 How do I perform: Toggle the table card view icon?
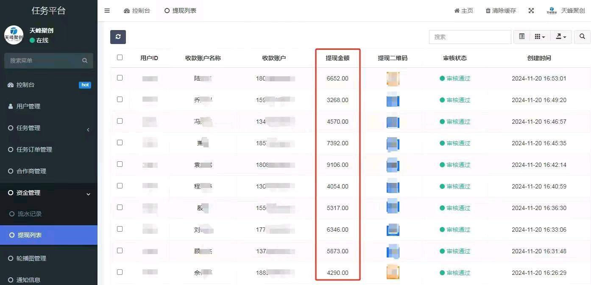[x=522, y=37]
